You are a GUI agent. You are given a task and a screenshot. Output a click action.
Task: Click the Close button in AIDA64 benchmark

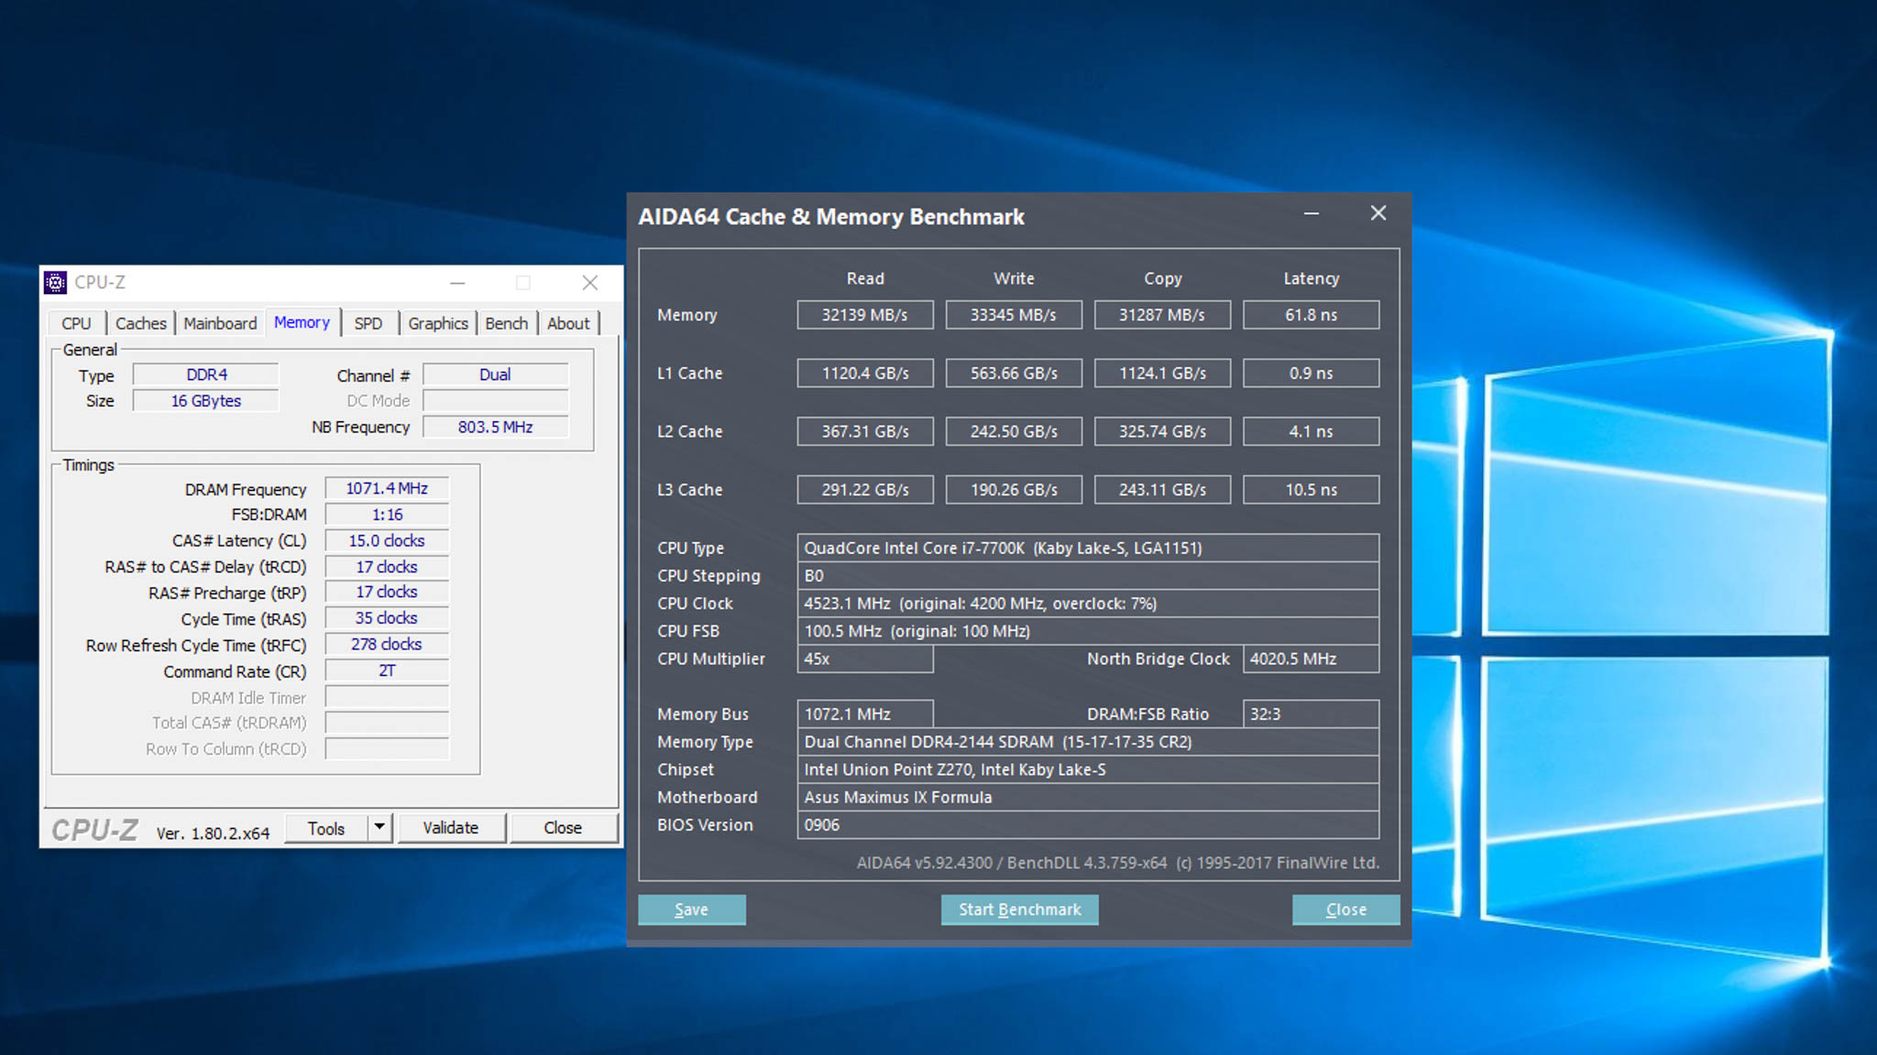(1346, 909)
